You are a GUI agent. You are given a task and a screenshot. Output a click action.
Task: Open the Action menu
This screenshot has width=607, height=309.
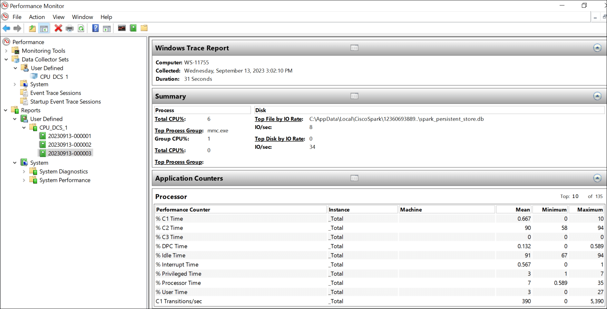(36, 17)
